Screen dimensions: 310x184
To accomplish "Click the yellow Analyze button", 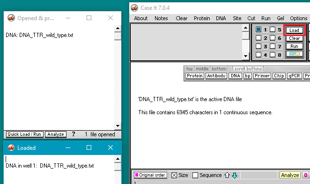I will click(x=290, y=175).
